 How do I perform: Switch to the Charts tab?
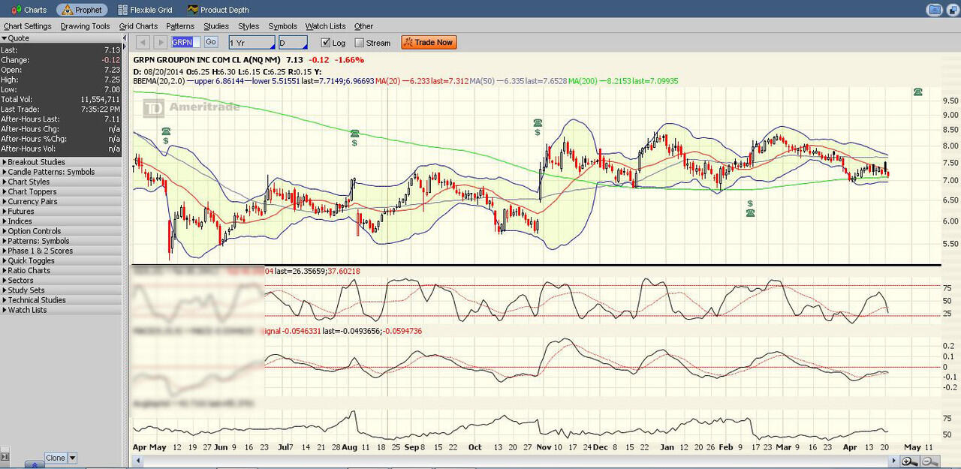click(x=29, y=10)
